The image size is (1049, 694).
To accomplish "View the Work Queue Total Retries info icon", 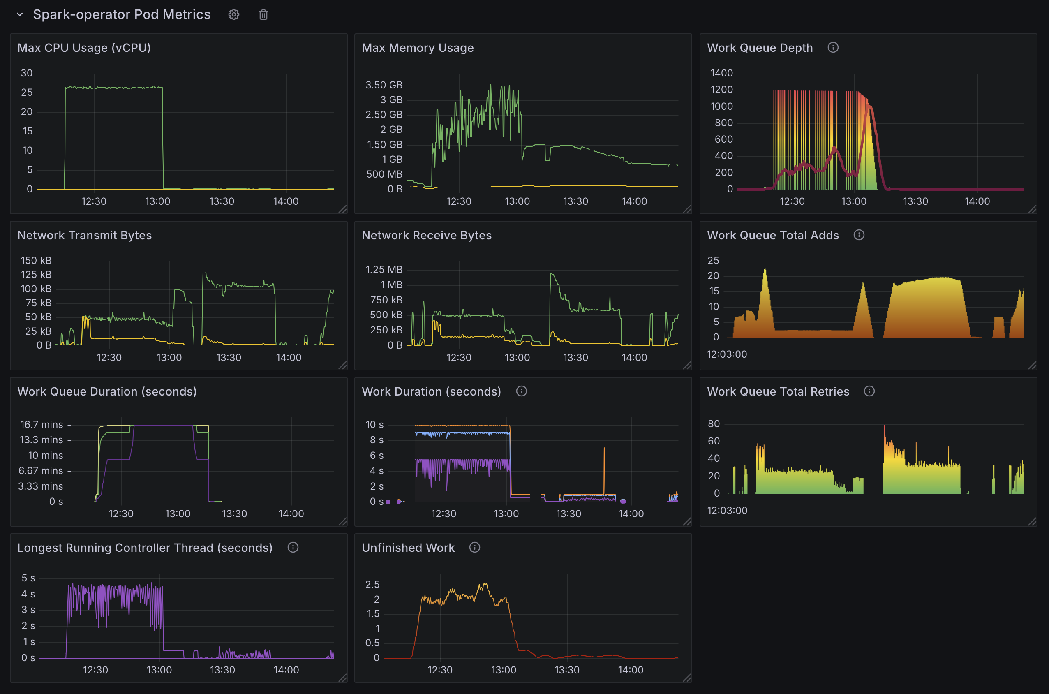I will pyautogui.click(x=870, y=391).
